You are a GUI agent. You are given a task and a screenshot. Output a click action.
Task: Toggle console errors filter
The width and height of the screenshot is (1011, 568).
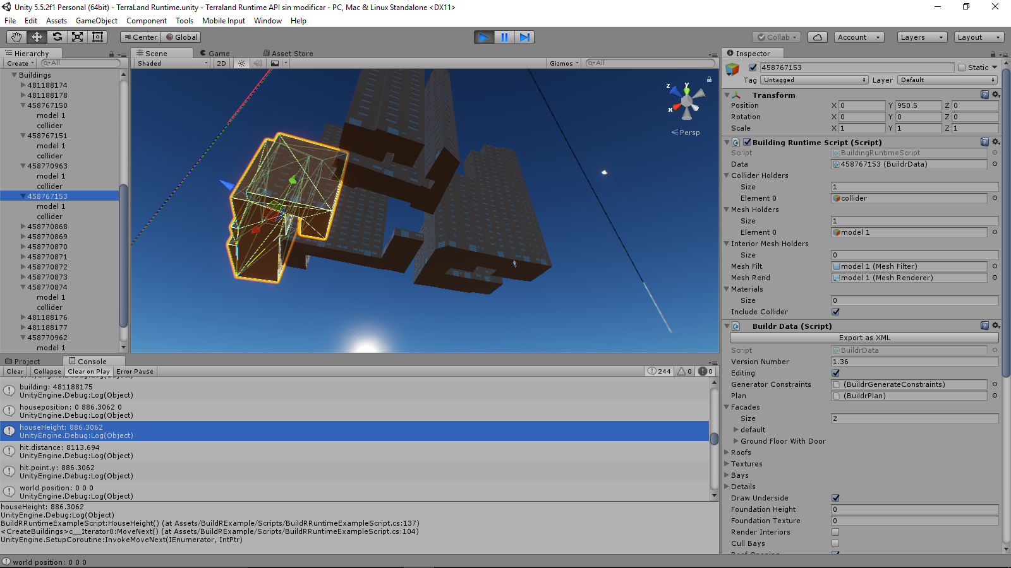pyautogui.click(x=705, y=371)
